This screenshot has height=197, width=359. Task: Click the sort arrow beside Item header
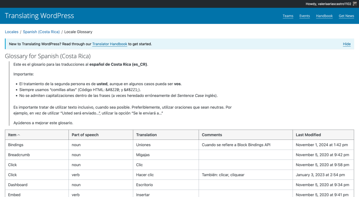(19, 135)
